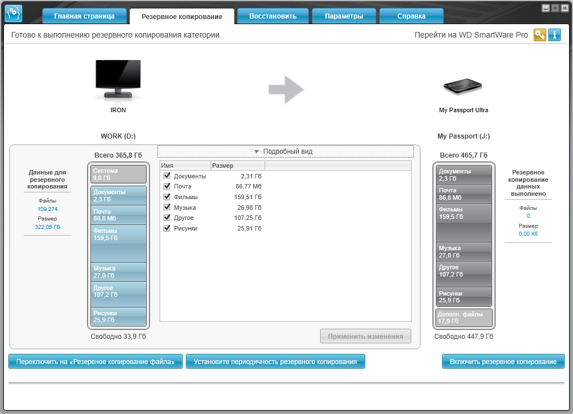Click the Свободно 447,9 Гб text
573x414 pixels.
463,336
